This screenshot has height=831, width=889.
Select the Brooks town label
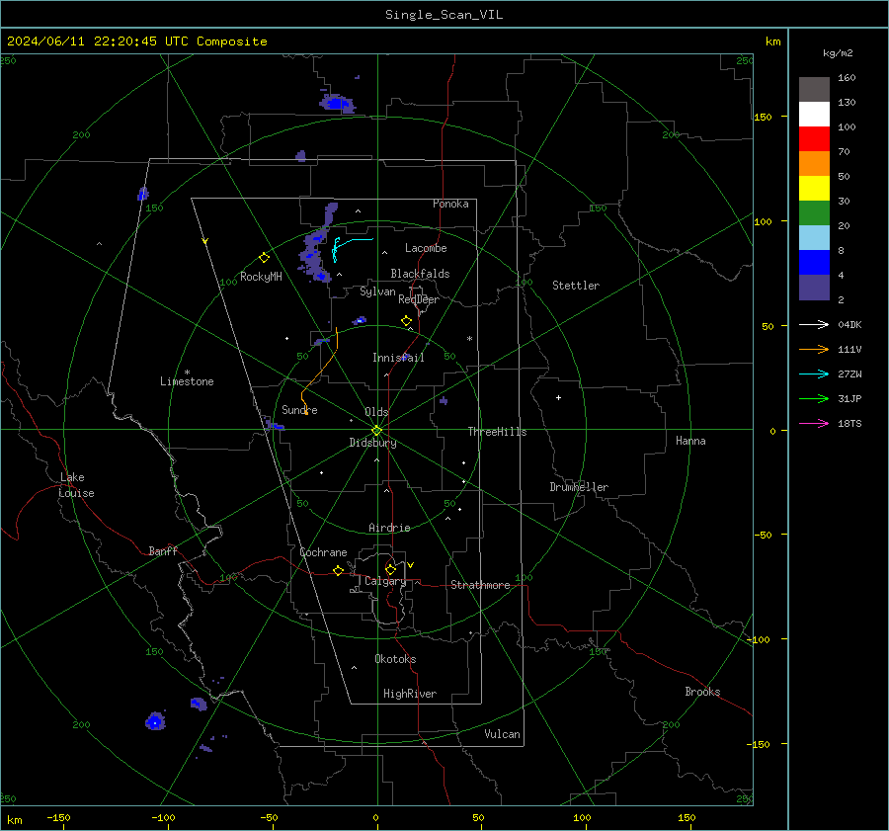[x=702, y=692]
